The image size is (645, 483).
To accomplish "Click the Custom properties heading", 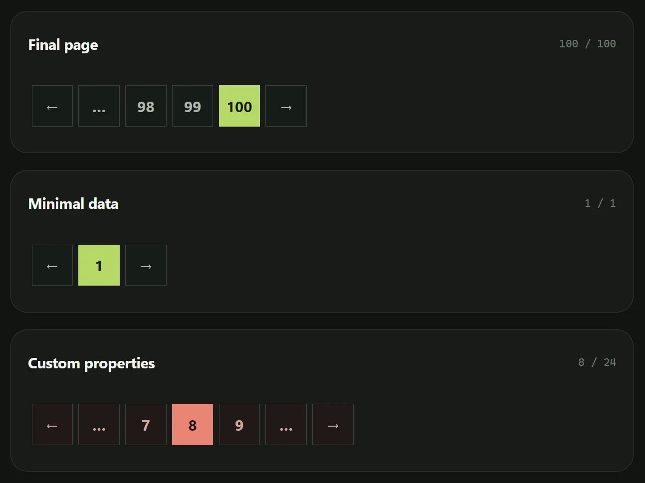I will pos(91,363).
